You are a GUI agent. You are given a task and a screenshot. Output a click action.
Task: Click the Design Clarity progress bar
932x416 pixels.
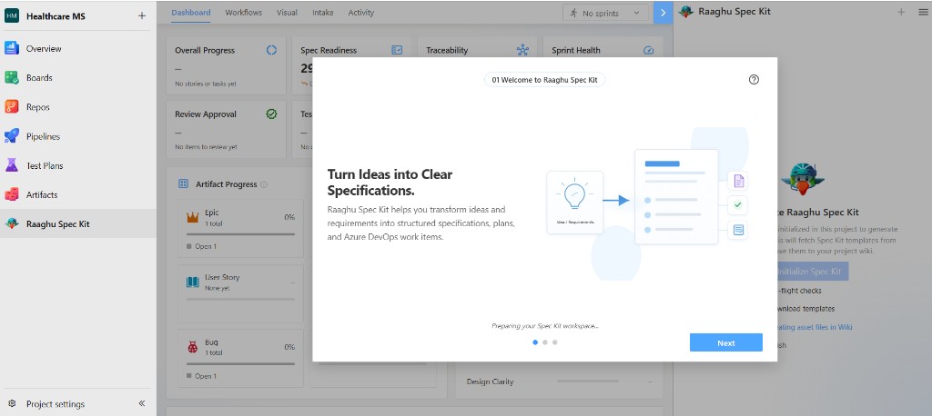point(587,381)
